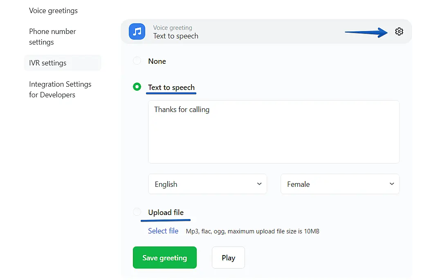Click the Save greeting button
The width and height of the screenshot is (445, 280).
pyautogui.click(x=164, y=258)
